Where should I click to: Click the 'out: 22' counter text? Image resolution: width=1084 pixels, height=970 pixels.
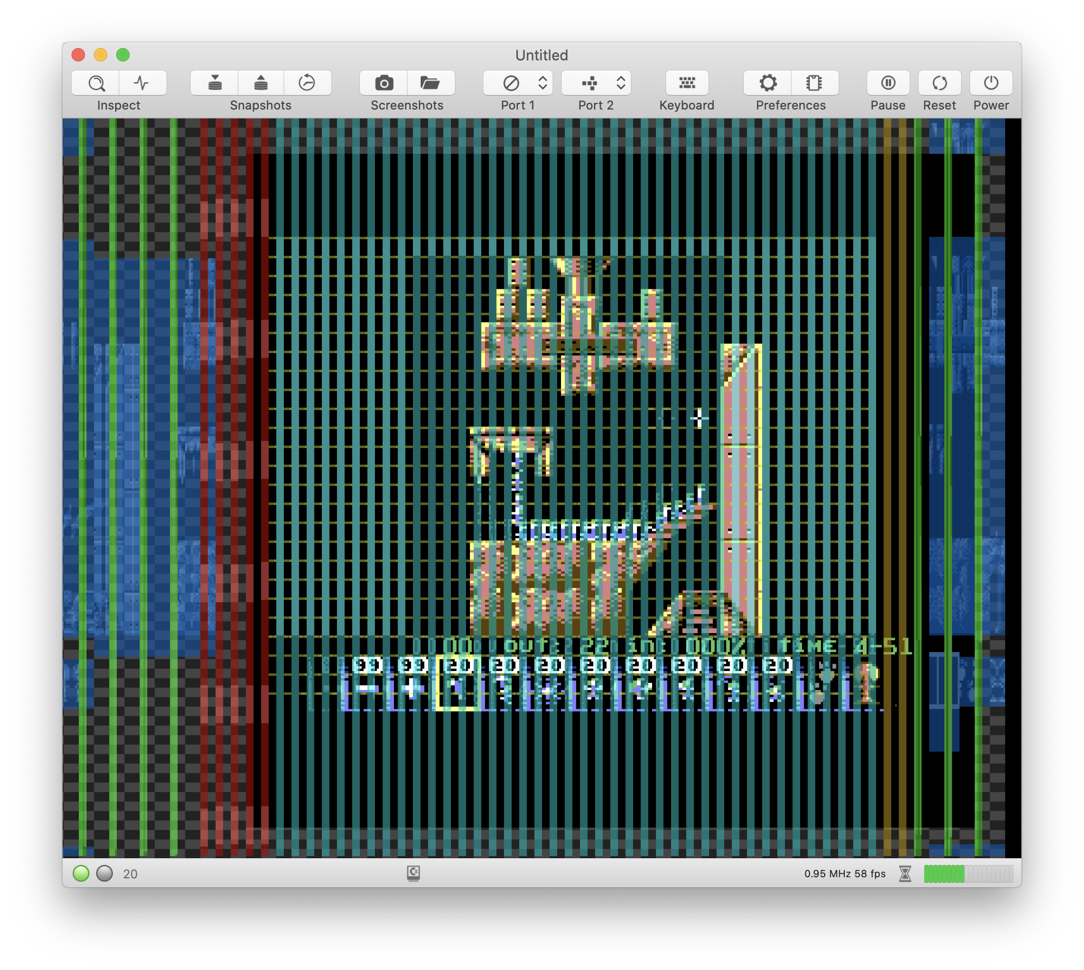557,646
